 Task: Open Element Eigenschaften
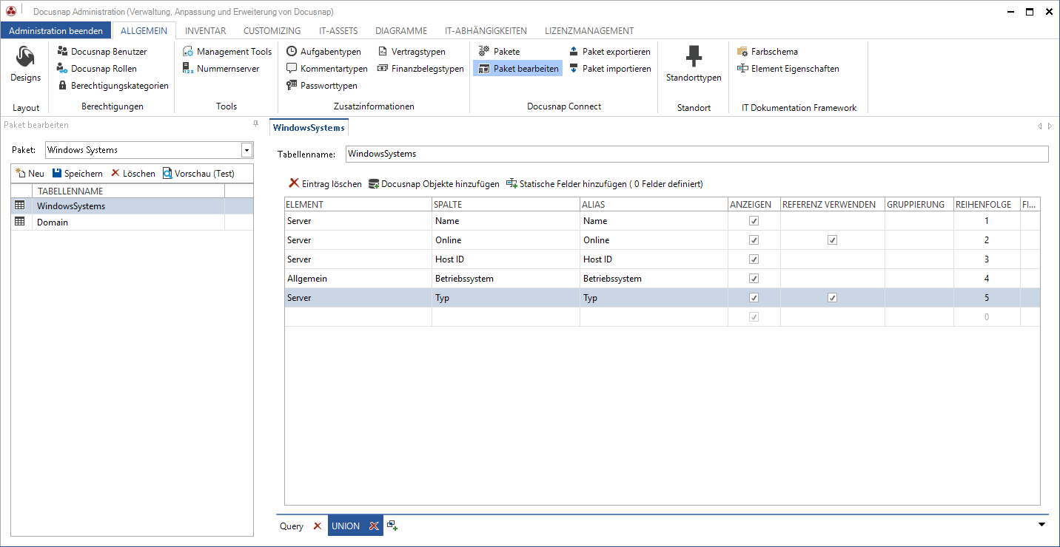pos(788,69)
